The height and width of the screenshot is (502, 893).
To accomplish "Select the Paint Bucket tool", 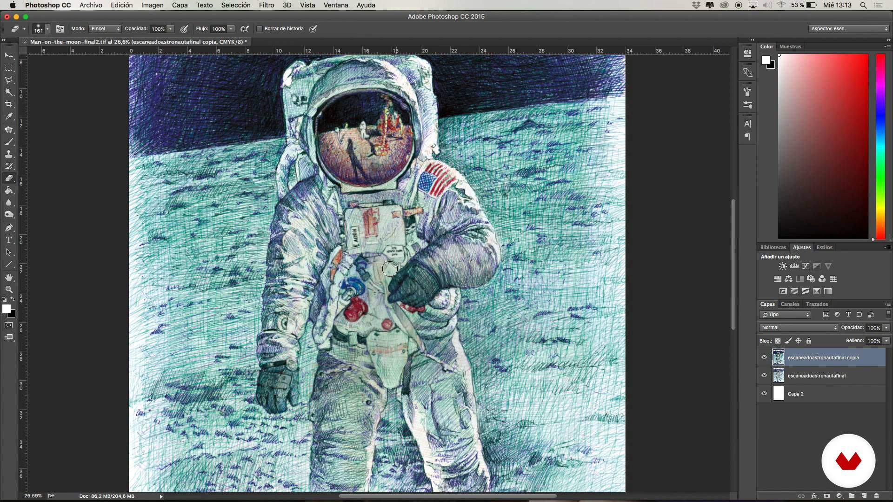I will (x=9, y=190).
